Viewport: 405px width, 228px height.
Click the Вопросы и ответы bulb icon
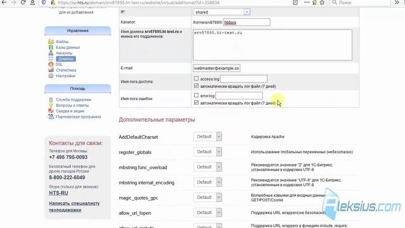(51, 105)
